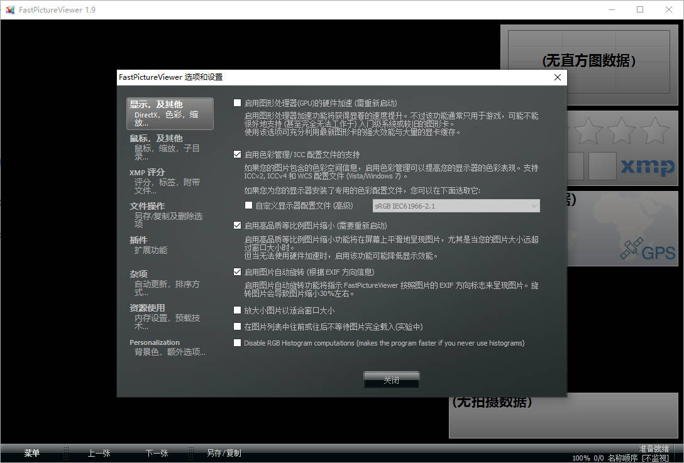Check Disable RGB Histogram computations option

click(237, 342)
